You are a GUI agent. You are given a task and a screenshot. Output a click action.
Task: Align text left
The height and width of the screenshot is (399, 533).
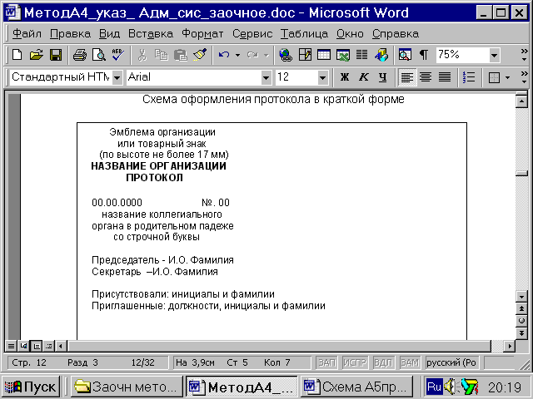click(x=406, y=77)
